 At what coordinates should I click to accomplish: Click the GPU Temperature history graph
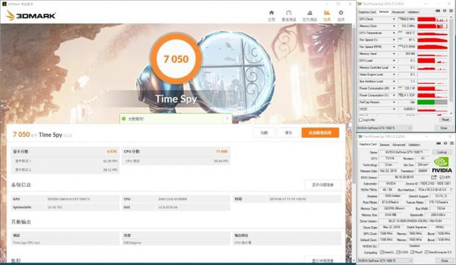click(x=433, y=33)
